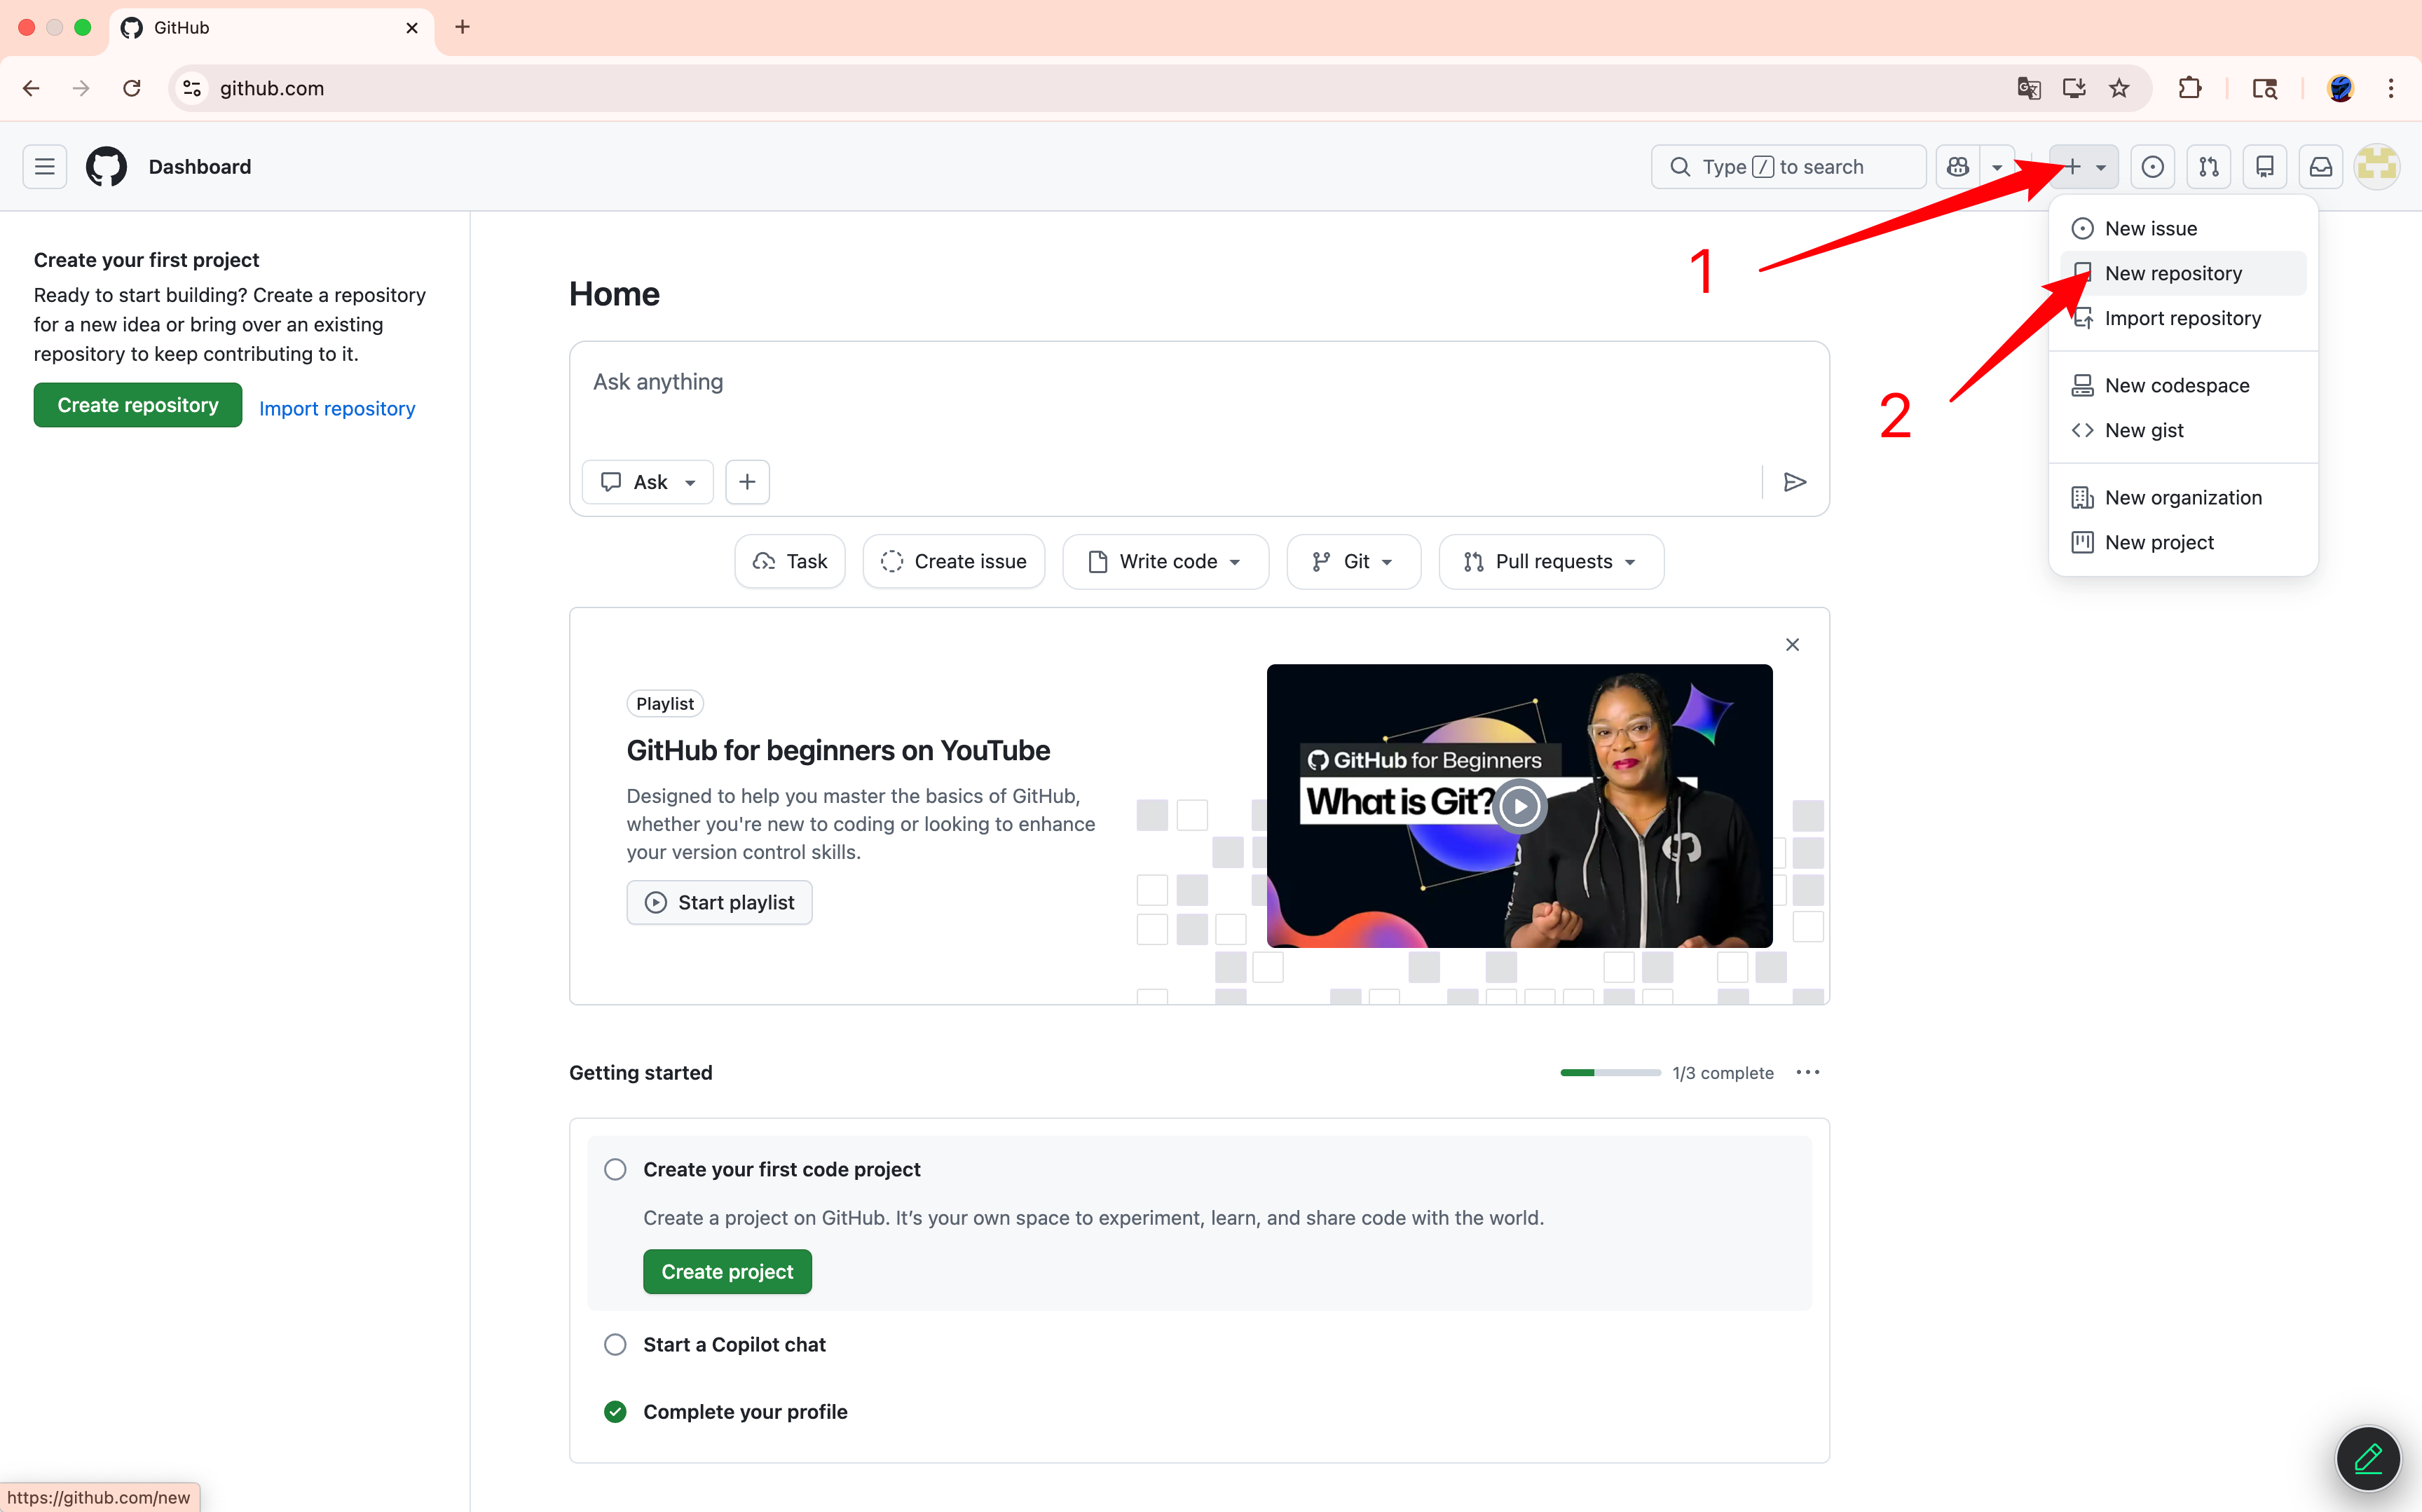This screenshot has width=2422, height=1512.
Task: Click the Task suggestion button
Action: coord(790,562)
